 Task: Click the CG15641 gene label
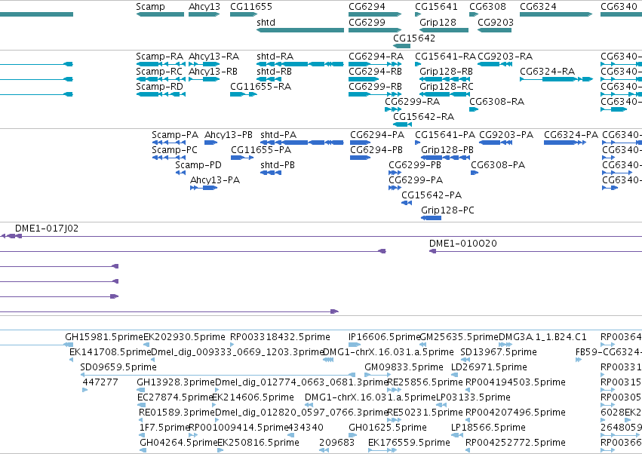click(436, 6)
